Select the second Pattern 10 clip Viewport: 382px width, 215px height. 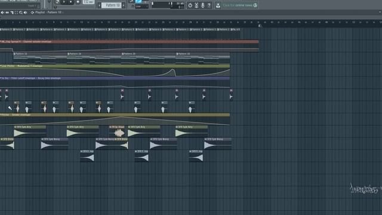tap(94, 59)
